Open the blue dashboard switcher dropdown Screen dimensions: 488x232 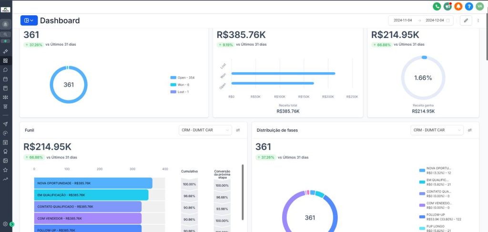pyautogui.click(x=29, y=20)
